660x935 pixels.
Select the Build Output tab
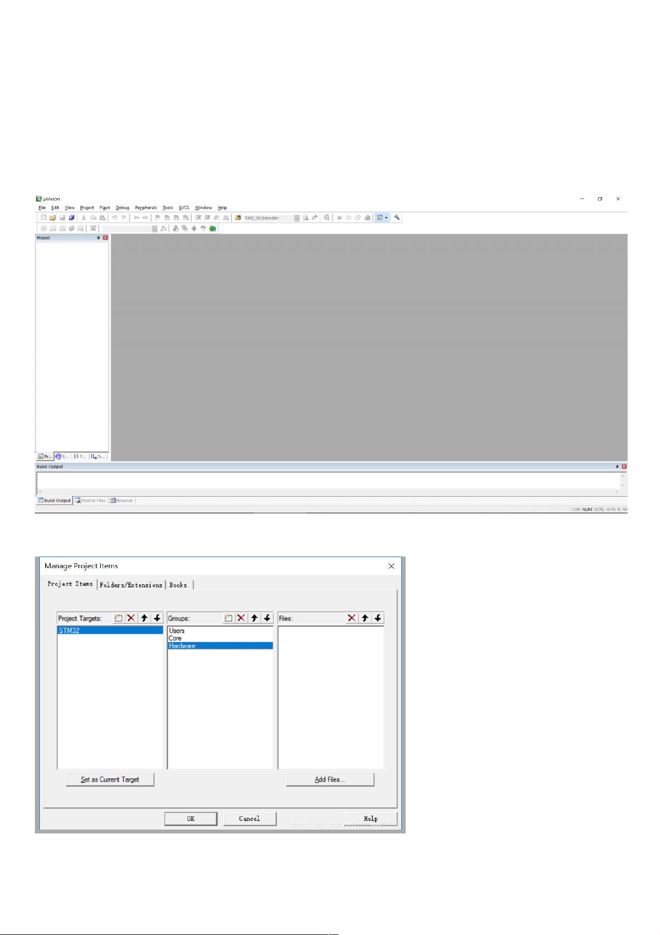[54, 501]
